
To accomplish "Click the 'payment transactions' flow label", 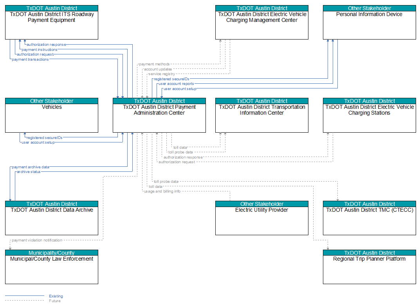I will 30,59.
